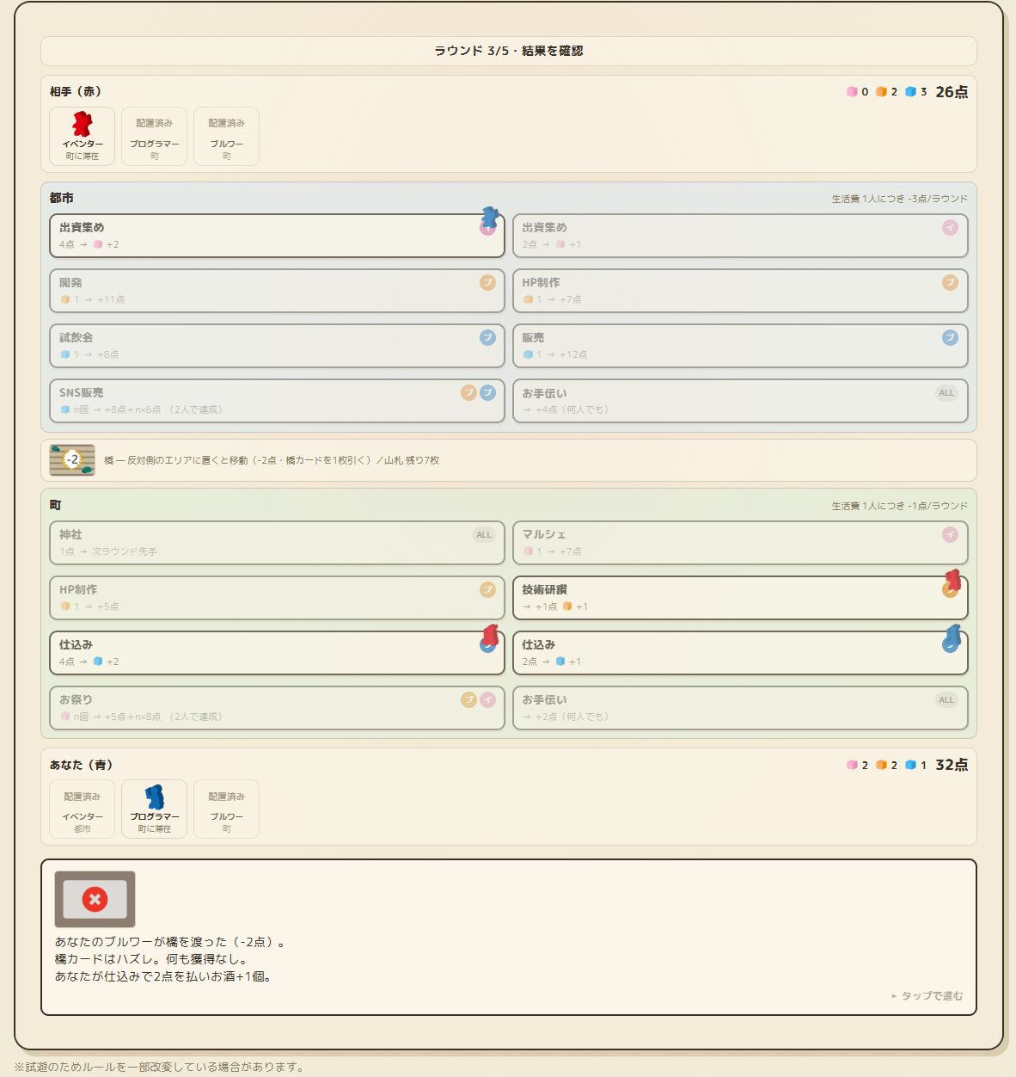Click the pink イ badge on マルシェ slot
This screenshot has height=1077, width=1016.
tap(950, 534)
